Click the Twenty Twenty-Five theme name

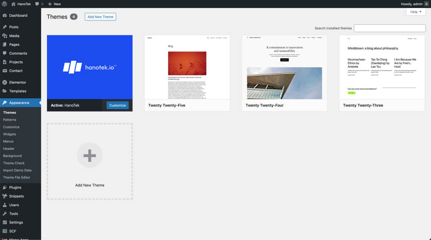167,105
